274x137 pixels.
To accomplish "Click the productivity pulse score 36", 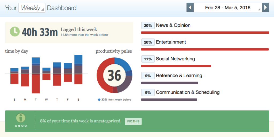I will (114, 76).
